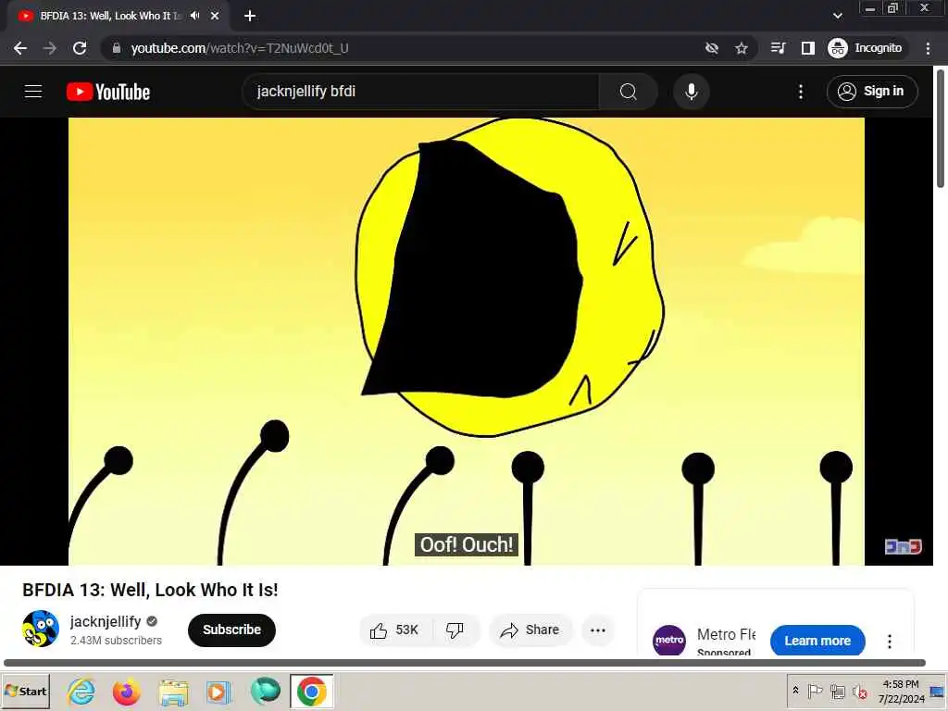Click the video title BFDIA 13
The image size is (948, 711).
(x=151, y=590)
